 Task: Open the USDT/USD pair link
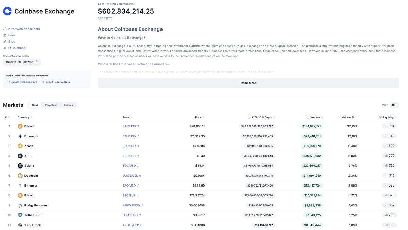click(x=130, y=215)
